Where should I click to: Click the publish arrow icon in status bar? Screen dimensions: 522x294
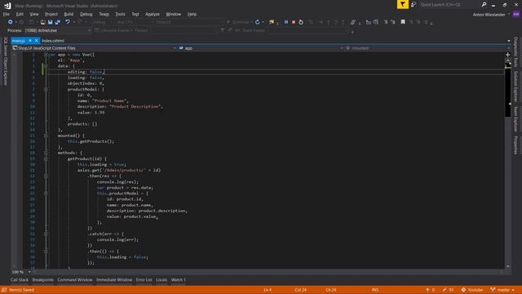pyautogui.click(x=427, y=290)
